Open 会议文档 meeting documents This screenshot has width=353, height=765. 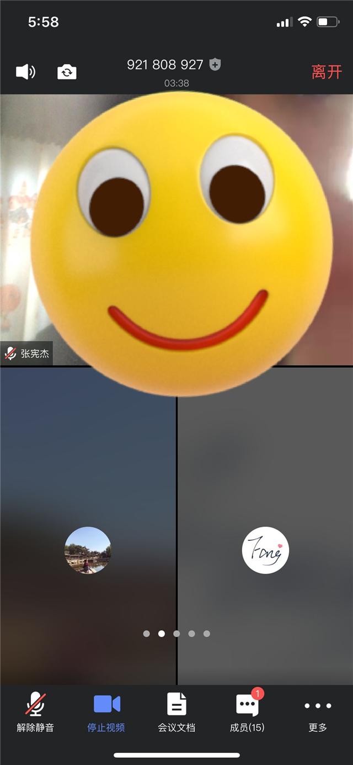(x=176, y=712)
